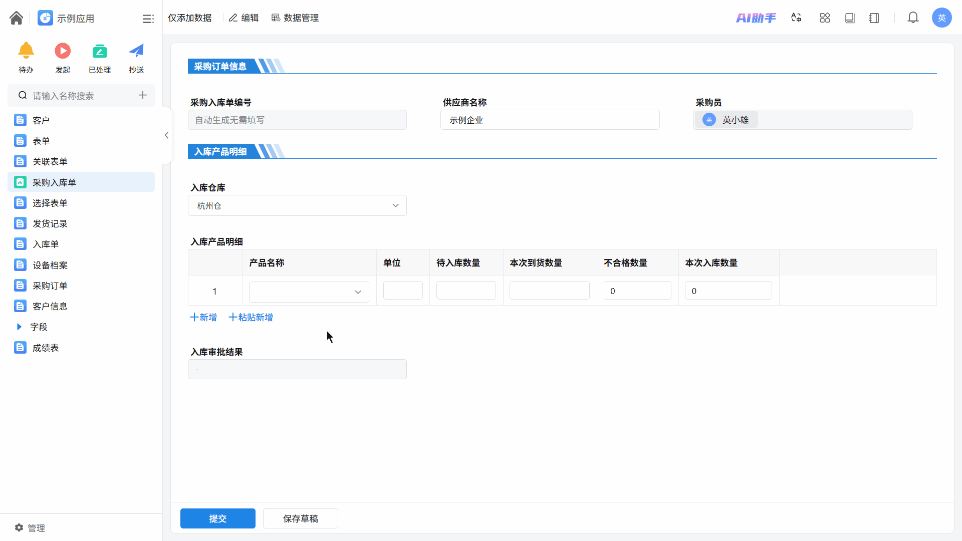962x541 pixels.
Task: Open the 产品名称 dropdown in row 1
Action: point(309,292)
